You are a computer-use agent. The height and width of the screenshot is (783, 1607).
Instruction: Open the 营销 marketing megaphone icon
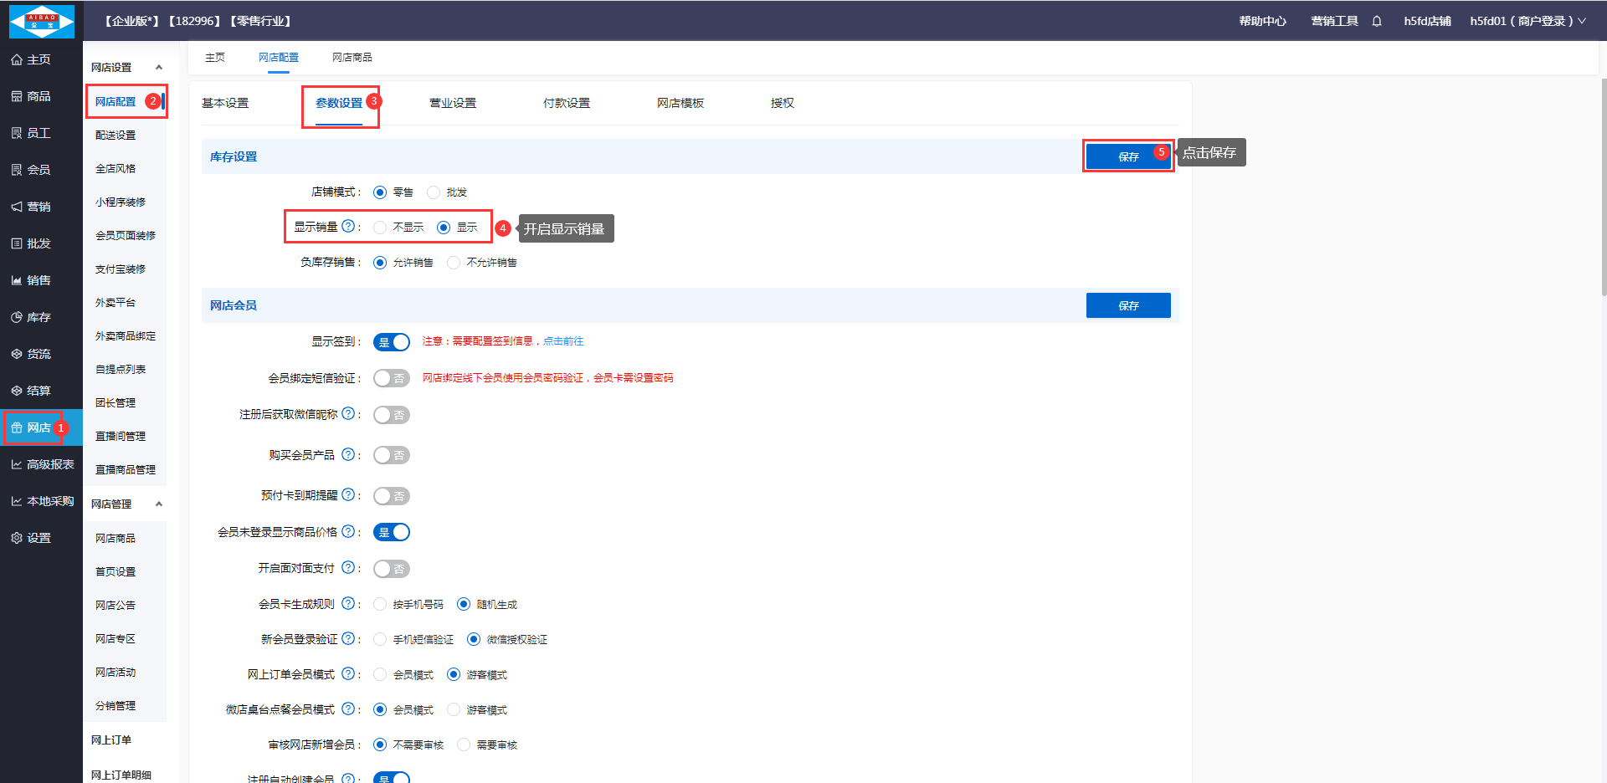17,207
